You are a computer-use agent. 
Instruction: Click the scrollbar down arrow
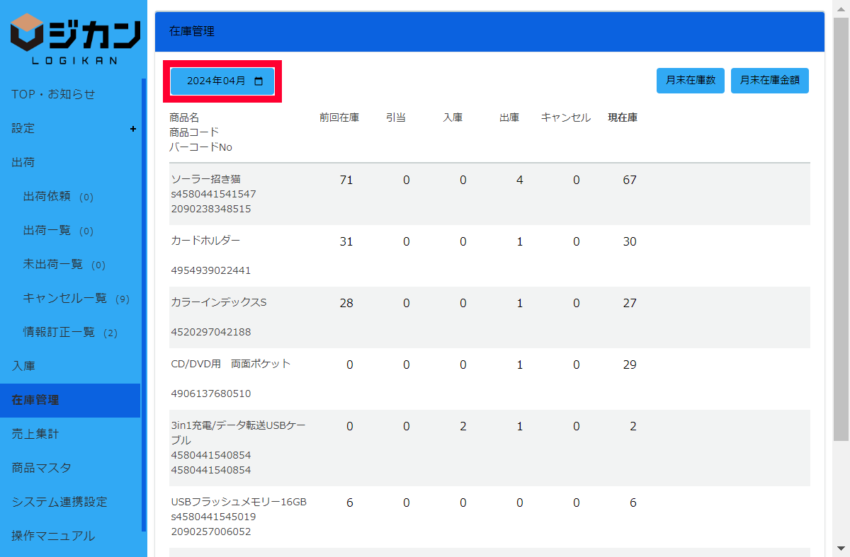pyautogui.click(x=841, y=549)
